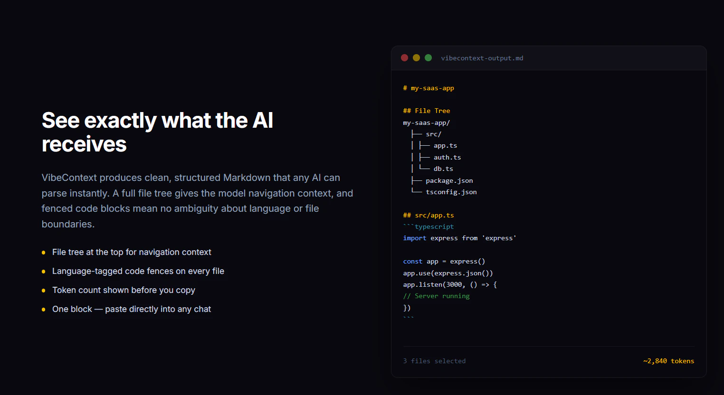
Task: Click the '```typescript' code fence line
Action: 429,227
